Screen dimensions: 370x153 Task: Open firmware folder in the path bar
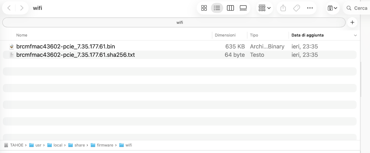coord(105,145)
